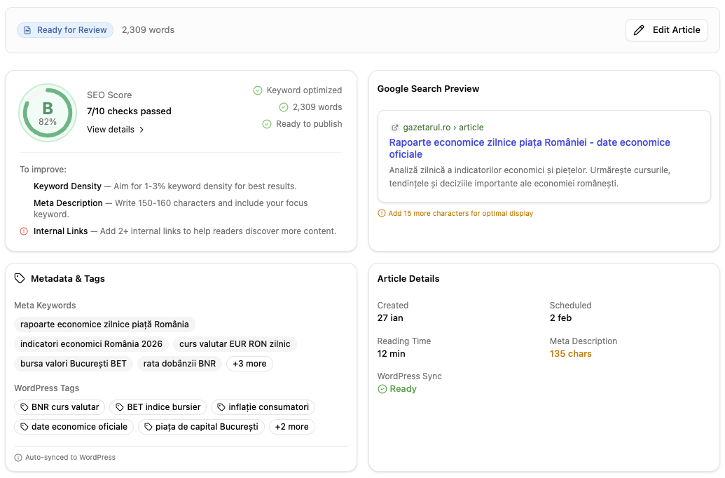Viewport: 725px width, 478px height.
Task: Click the warning icon next to Internal Links
Action: (x=25, y=231)
